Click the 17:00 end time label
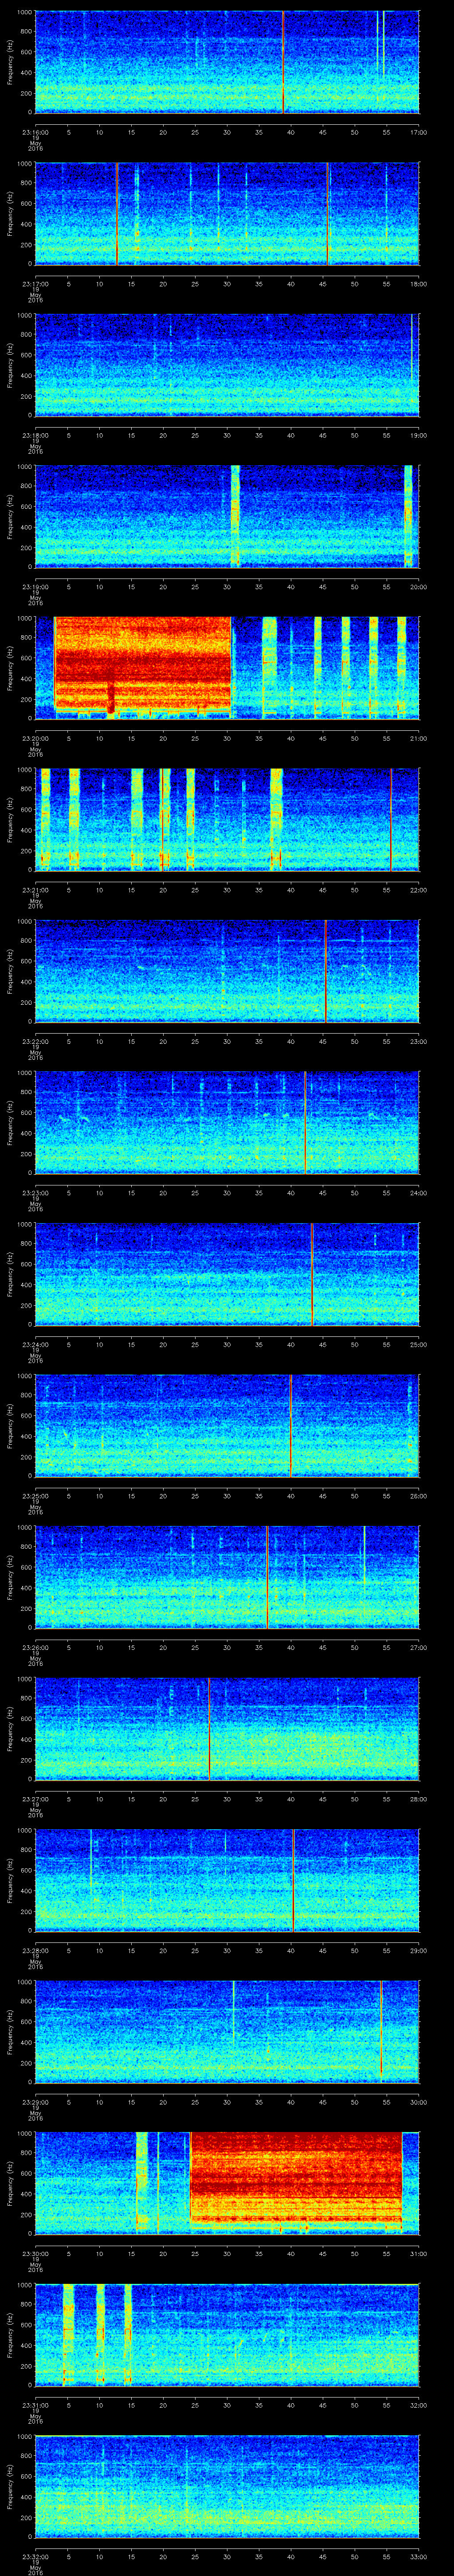Viewport: 454px width, 2576px height. [x=418, y=132]
